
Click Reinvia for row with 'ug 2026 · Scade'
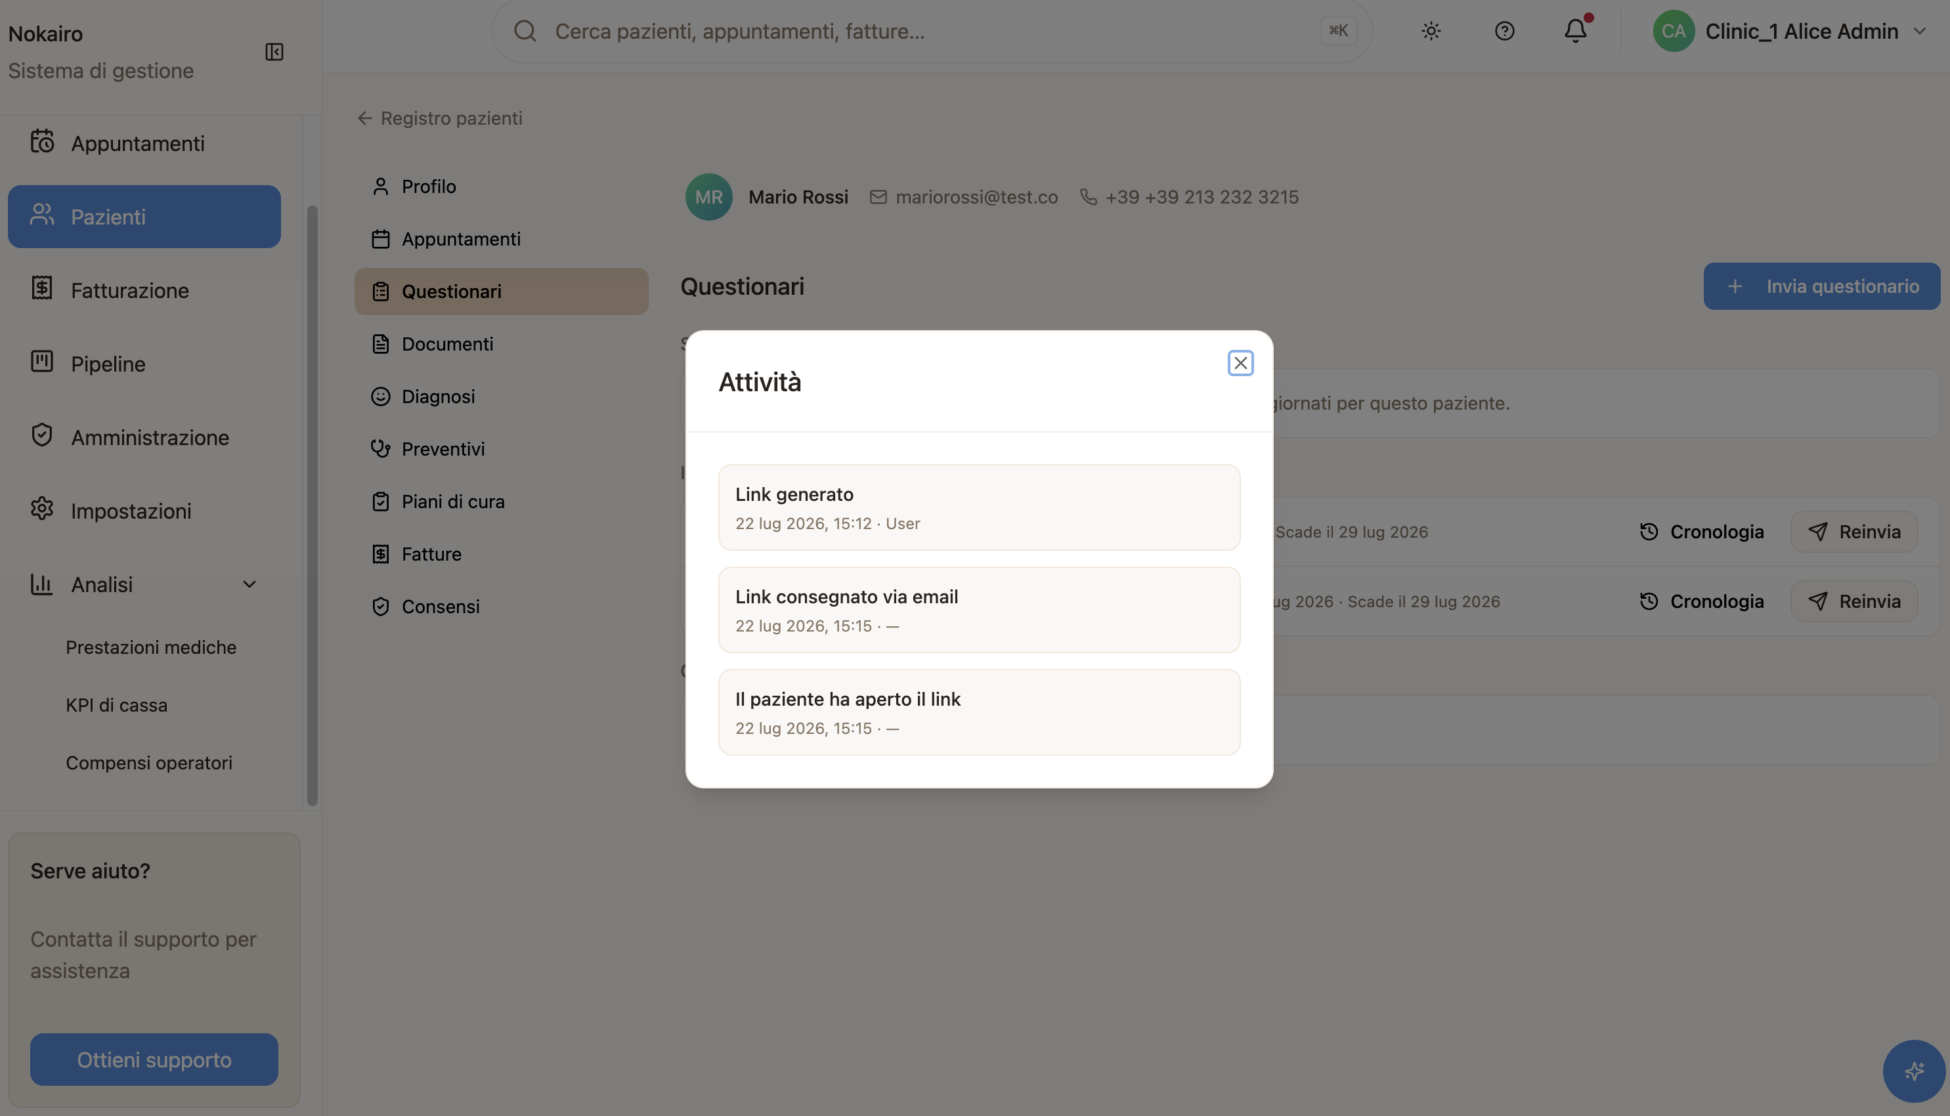[1855, 603]
